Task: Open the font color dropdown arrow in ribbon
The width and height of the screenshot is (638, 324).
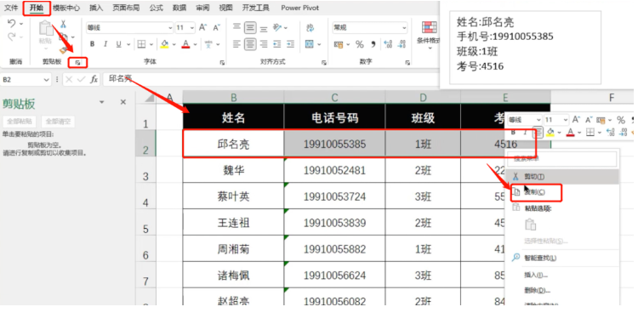Action: click(196, 44)
